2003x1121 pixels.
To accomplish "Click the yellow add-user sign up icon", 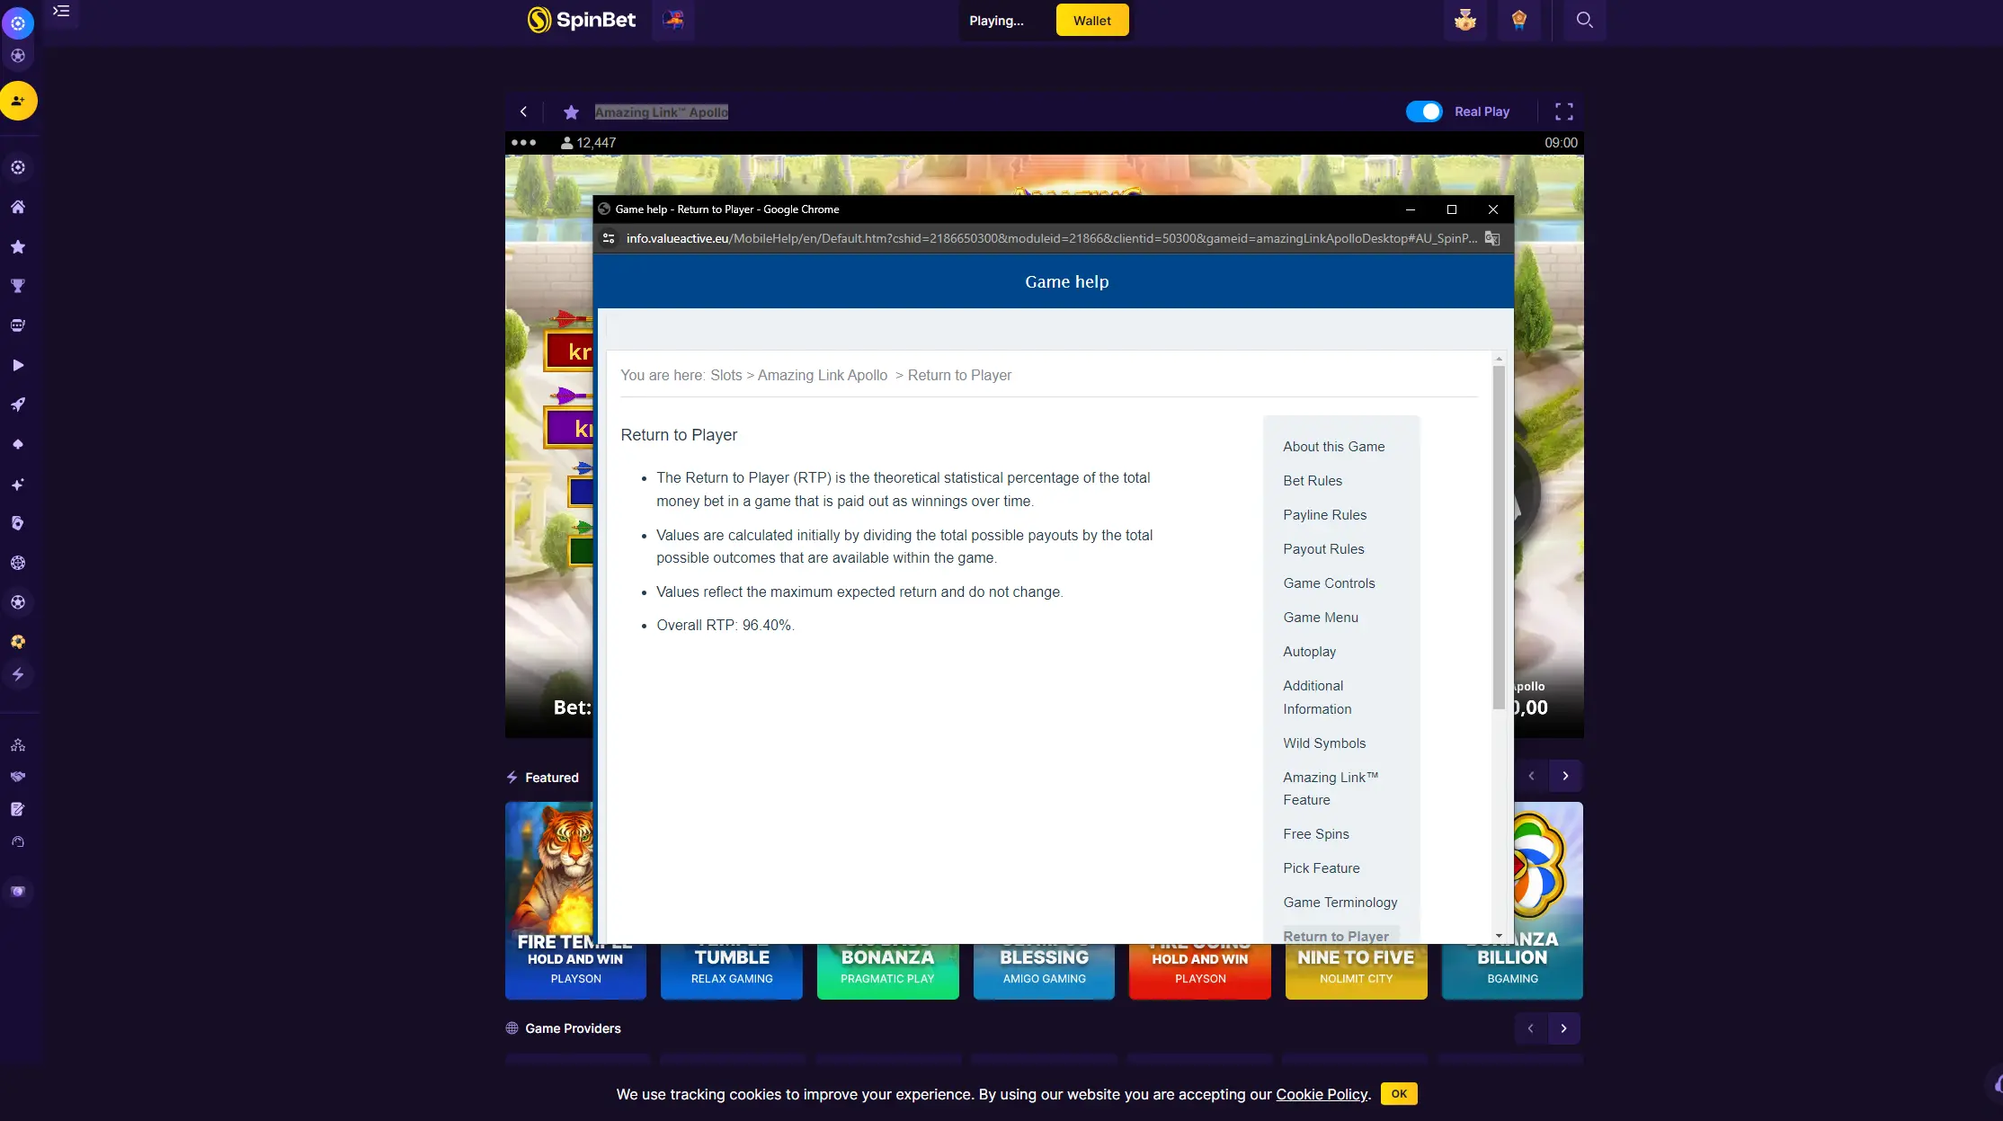I will tap(18, 101).
